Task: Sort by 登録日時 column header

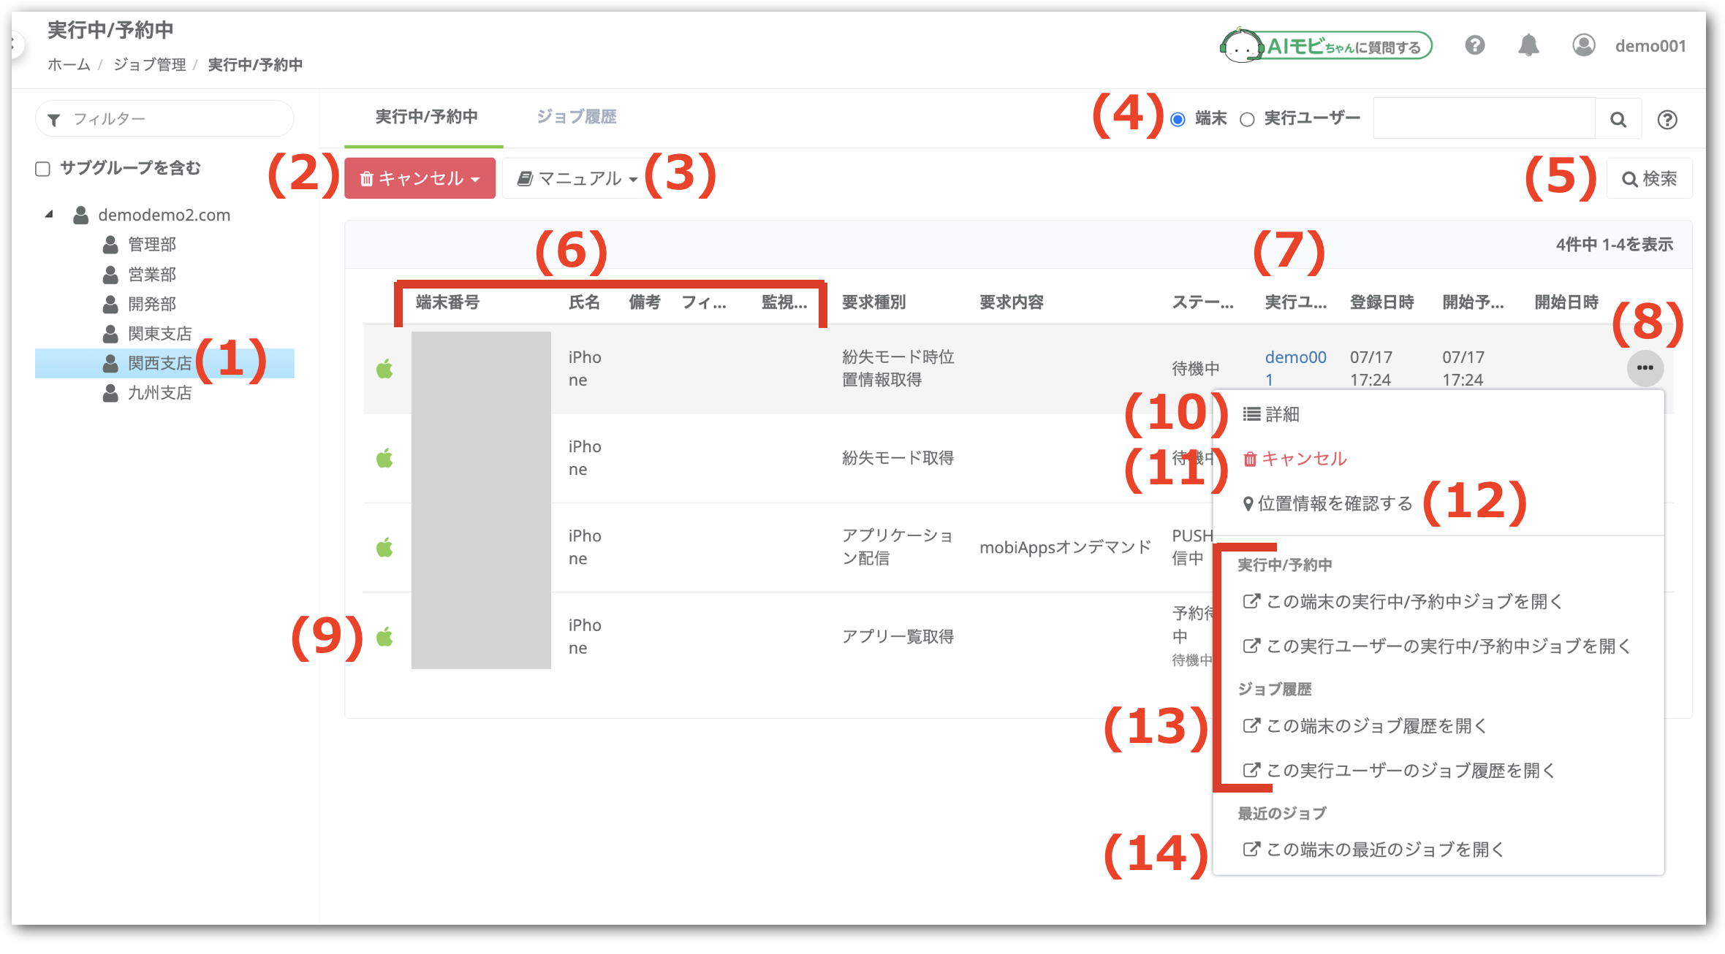Action: point(1381,302)
